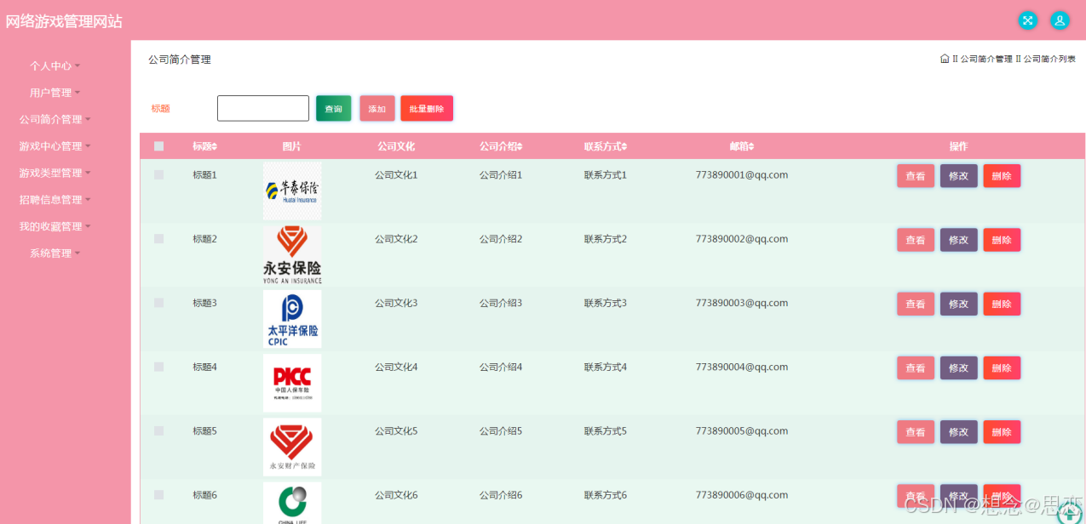Viewport: 1086px width, 524px height.
Task: Expand the 个人中心 sidebar menu
Action: click(x=55, y=65)
